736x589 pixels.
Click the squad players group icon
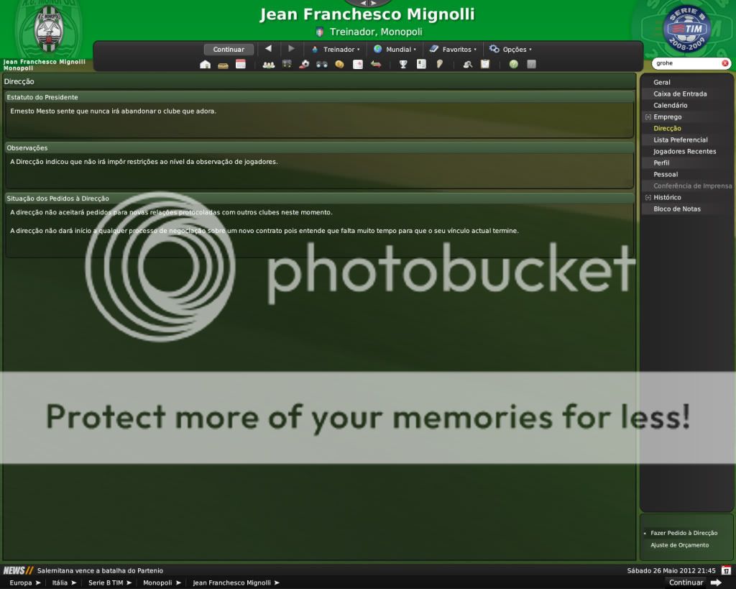click(x=268, y=64)
